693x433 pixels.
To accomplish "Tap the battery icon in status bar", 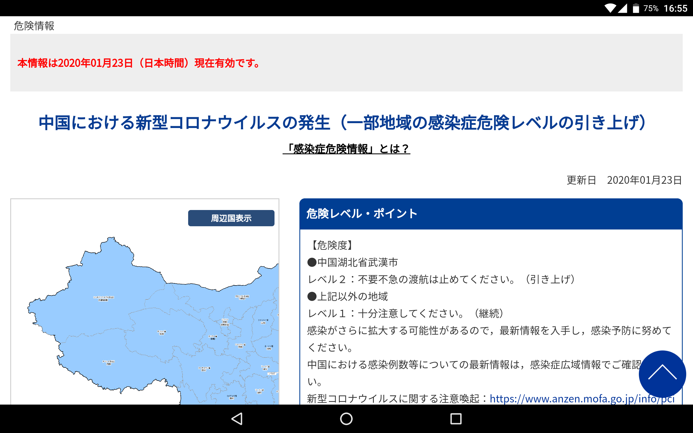I will tap(636, 8).
